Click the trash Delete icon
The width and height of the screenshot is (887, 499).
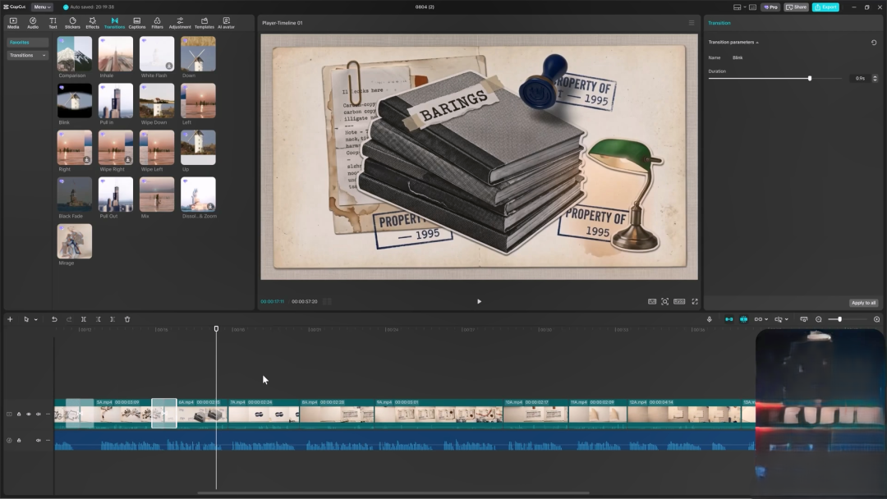tap(127, 319)
